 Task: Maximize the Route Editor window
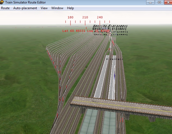point(159,2)
